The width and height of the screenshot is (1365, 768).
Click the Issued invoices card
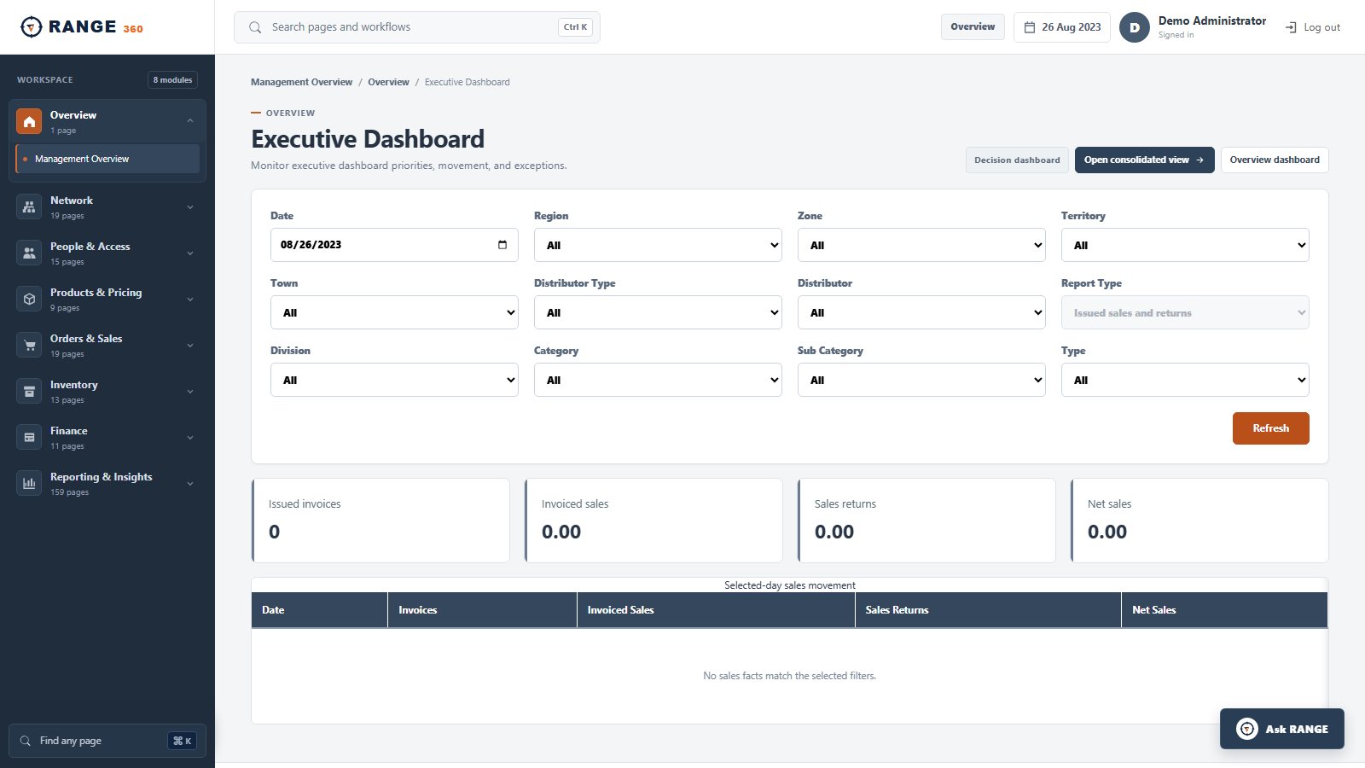pos(380,521)
